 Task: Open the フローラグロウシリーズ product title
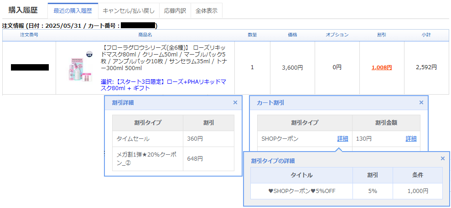pyautogui.click(x=164, y=58)
